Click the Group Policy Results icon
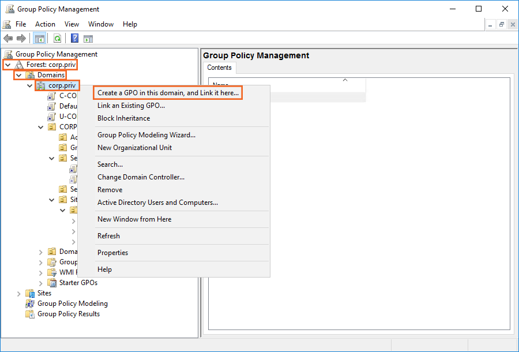This screenshot has width=519, height=352. tap(30, 314)
